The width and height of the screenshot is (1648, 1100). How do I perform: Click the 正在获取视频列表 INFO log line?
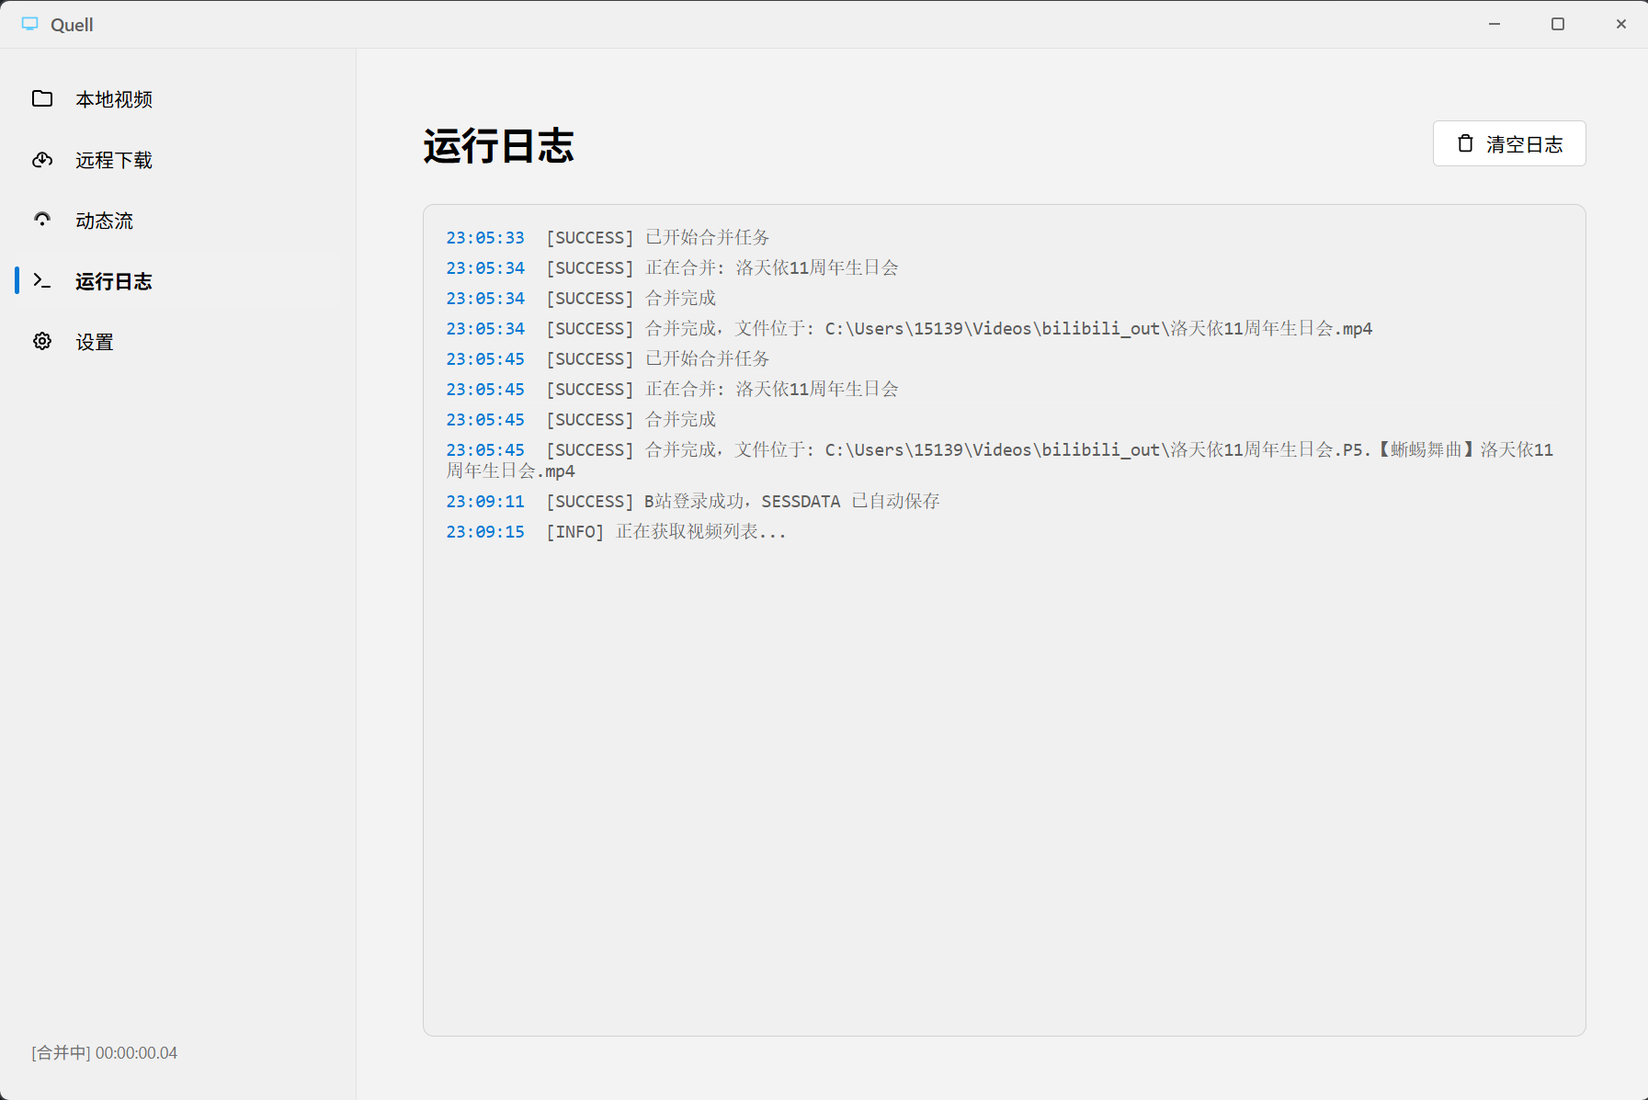pyautogui.click(x=700, y=532)
